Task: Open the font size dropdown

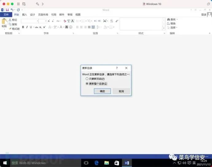Action: [x=46, y=21]
